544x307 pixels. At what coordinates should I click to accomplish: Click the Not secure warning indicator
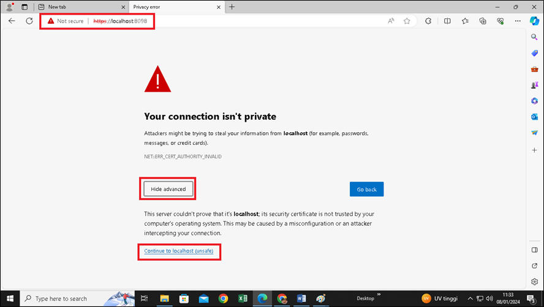click(x=66, y=21)
